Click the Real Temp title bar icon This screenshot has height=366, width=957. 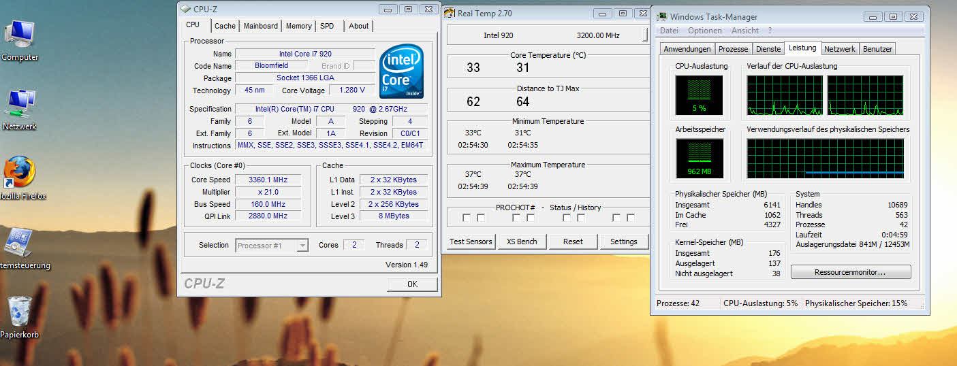tap(450, 13)
